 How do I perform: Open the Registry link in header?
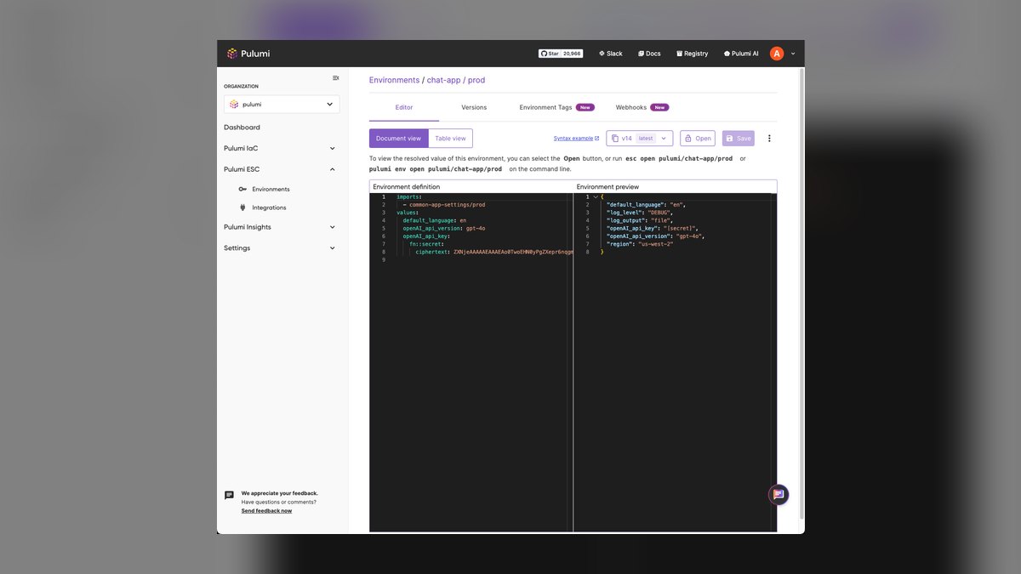[692, 54]
